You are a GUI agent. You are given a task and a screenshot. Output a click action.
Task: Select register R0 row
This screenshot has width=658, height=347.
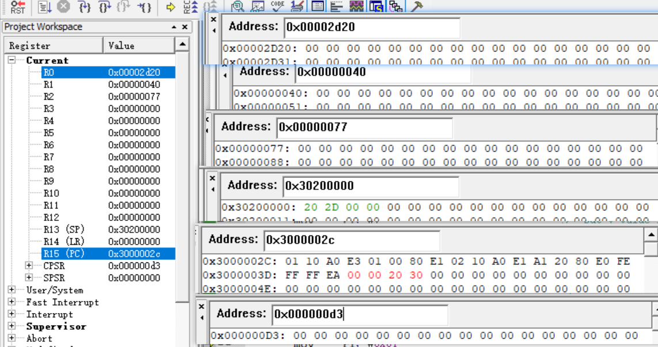[x=108, y=72]
